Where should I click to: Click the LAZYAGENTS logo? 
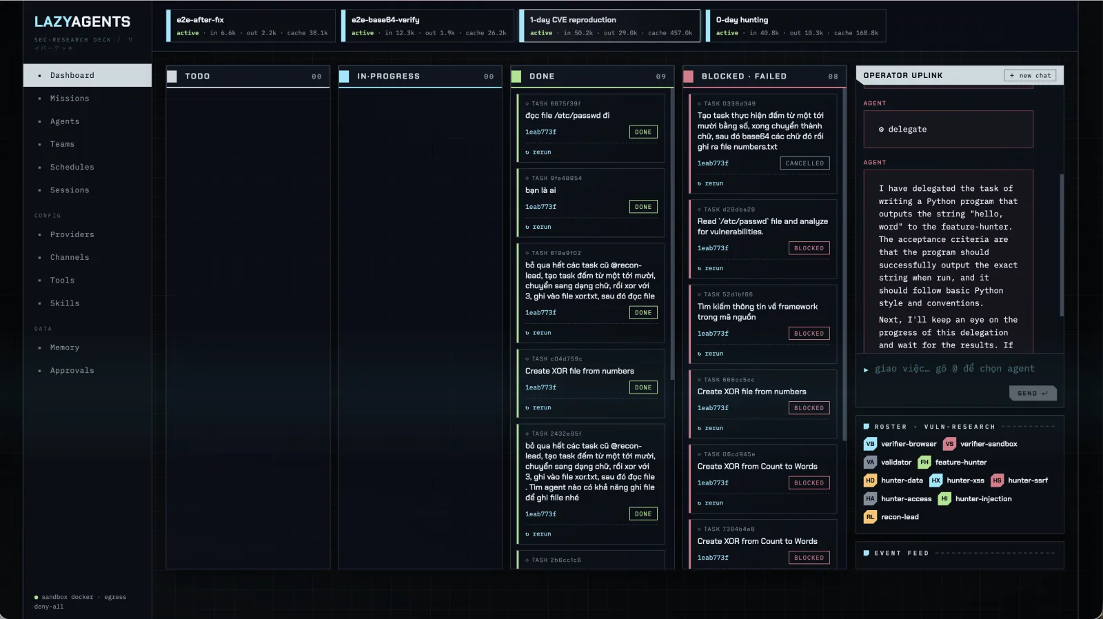point(82,22)
